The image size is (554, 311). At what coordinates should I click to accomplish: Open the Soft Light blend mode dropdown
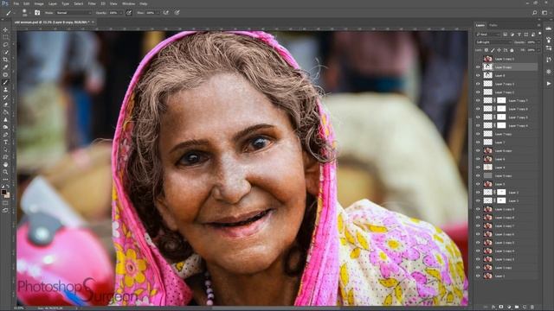point(493,42)
